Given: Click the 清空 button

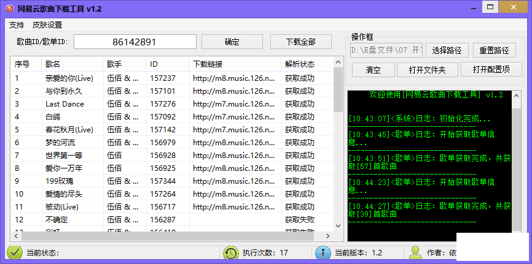Looking at the screenshot, I should pos(374,70).
